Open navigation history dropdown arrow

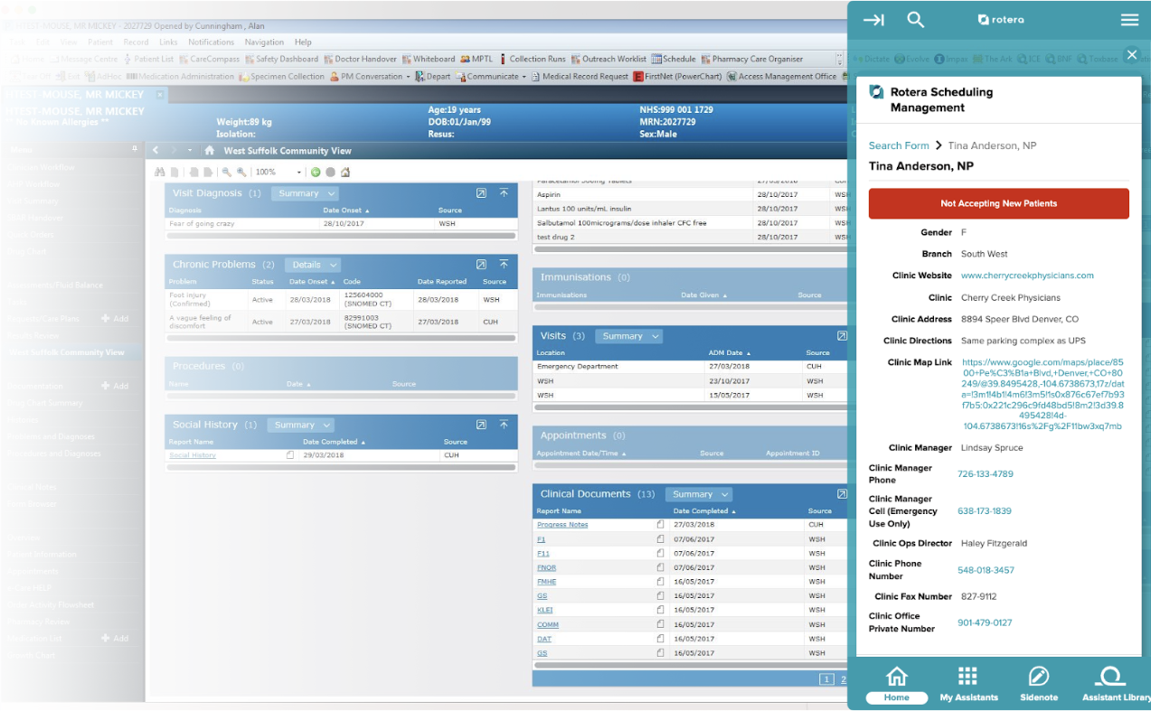pos(190,151)
